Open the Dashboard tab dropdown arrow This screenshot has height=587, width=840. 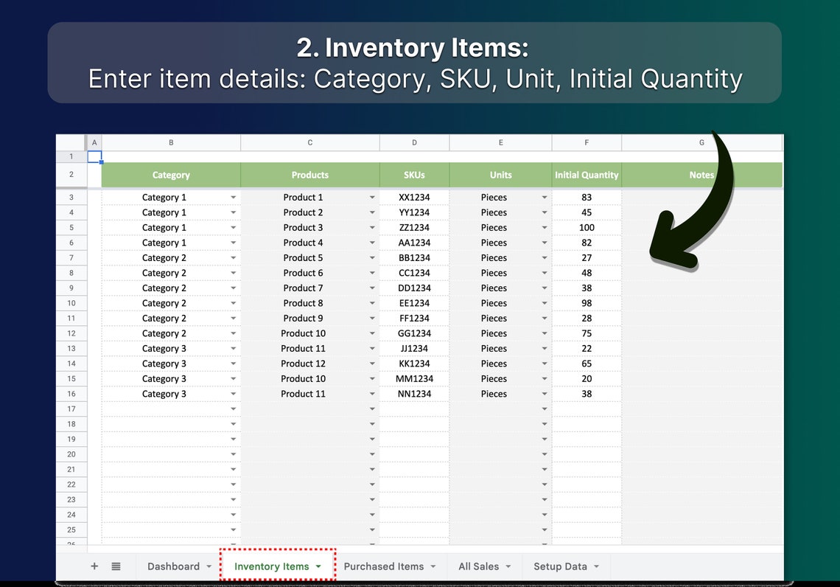209,566
